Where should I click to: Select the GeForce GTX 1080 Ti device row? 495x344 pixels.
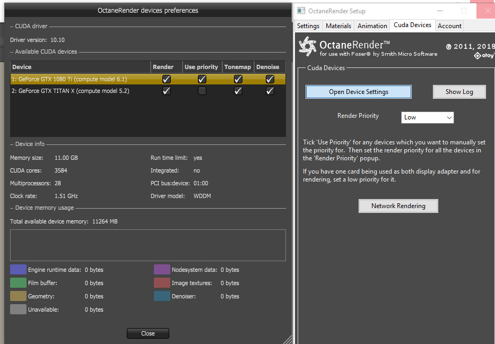tap(147, 79)
